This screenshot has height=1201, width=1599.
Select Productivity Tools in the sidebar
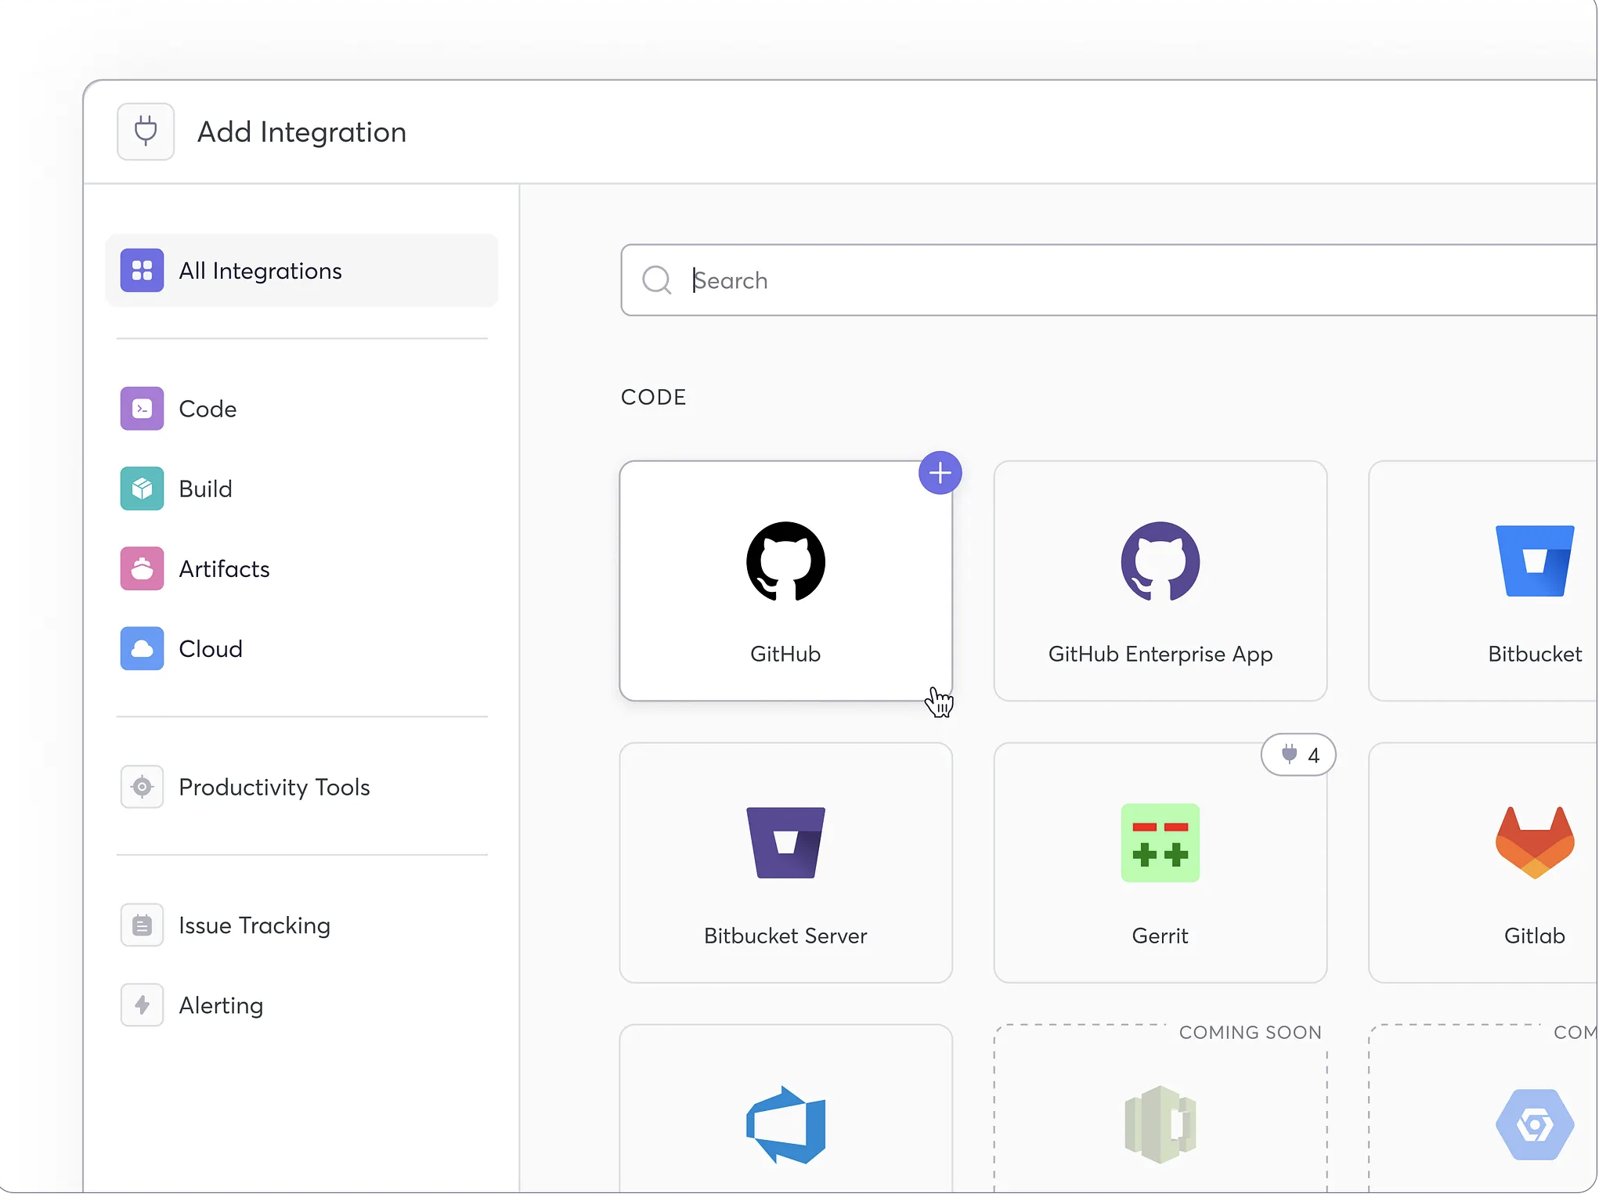274,787
